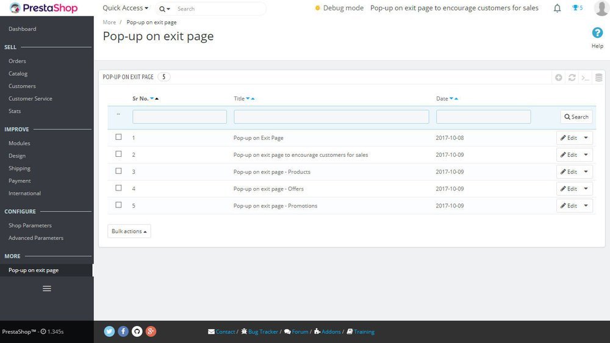The image size is (610, 343).
Task: Open the trophy merchant expertise icon
Action: coord(577,8)
